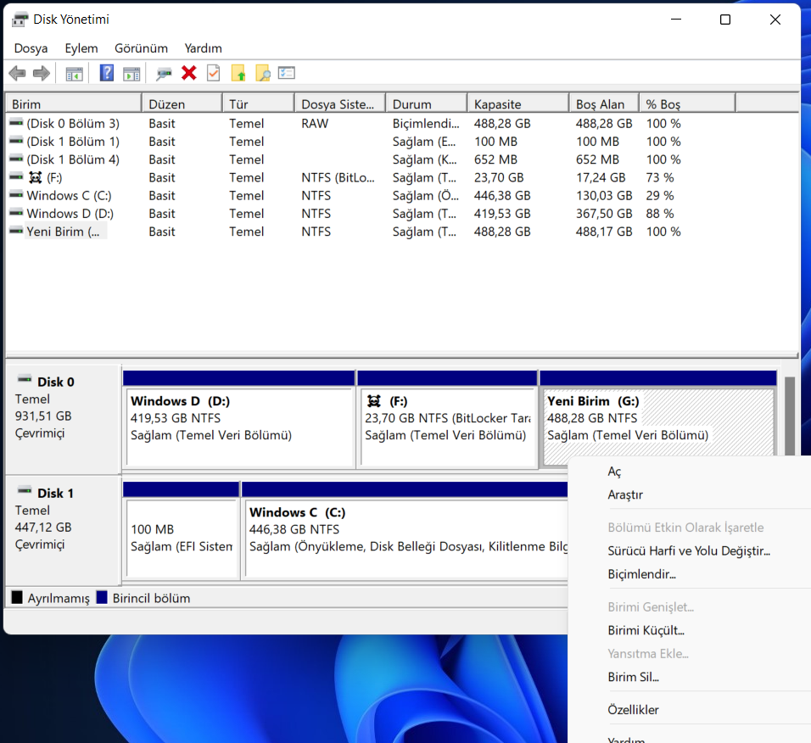Open the Dosya menu
Image resolution: width=811 pixels, height=743 pixels.
pyautogui.click(x=31, y=48)
